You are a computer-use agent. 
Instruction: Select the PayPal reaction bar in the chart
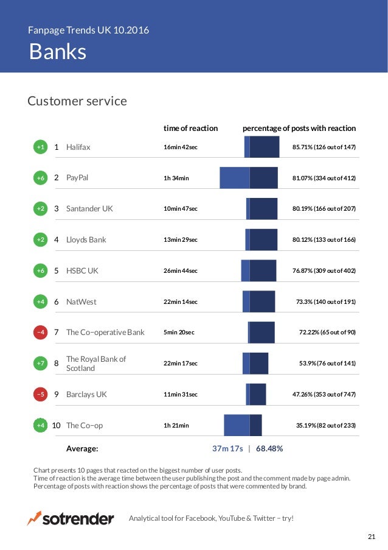[249, 178]
